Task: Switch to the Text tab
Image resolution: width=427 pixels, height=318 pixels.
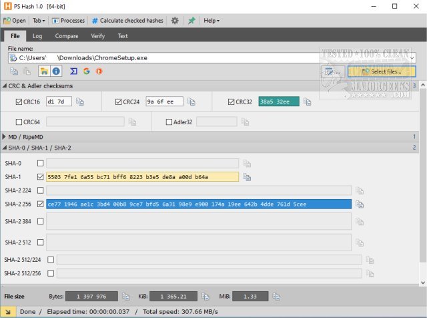Action: [123, 36]
